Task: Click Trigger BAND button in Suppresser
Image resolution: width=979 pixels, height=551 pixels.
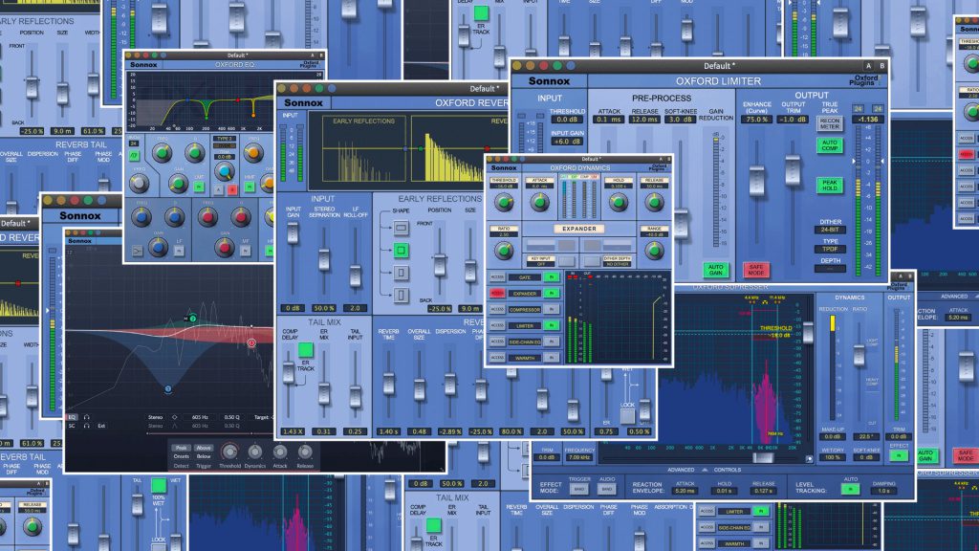Action: (578, 489)
